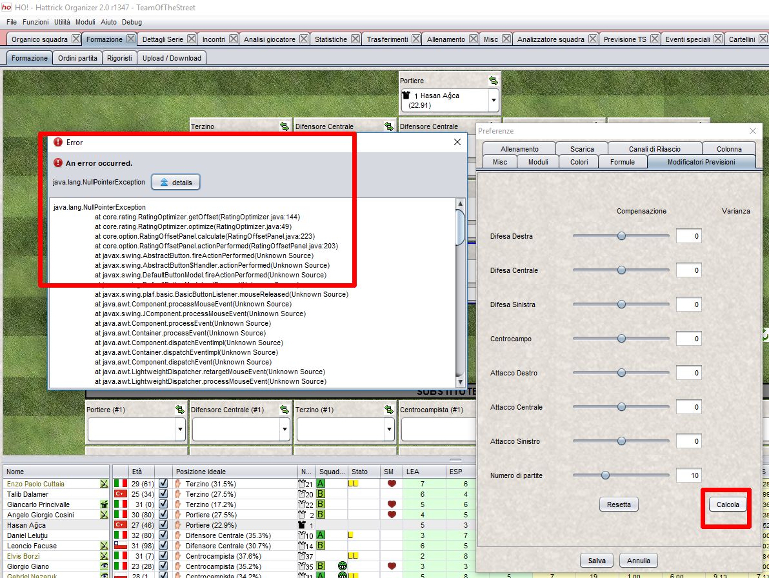
Task: Uncheck Talib Dalamer's lineup checkbox
Action: pos(162,494)
